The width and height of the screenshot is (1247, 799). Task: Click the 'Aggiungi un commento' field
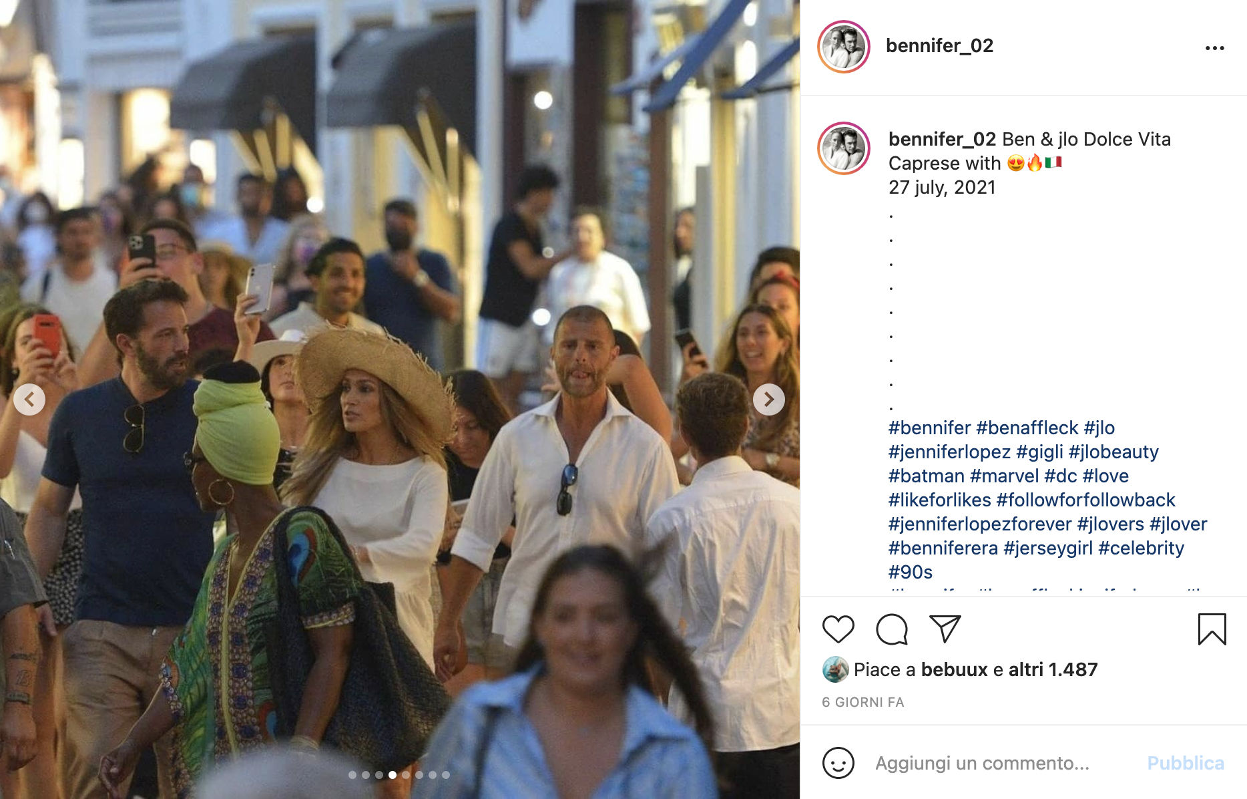(1001, 763)
